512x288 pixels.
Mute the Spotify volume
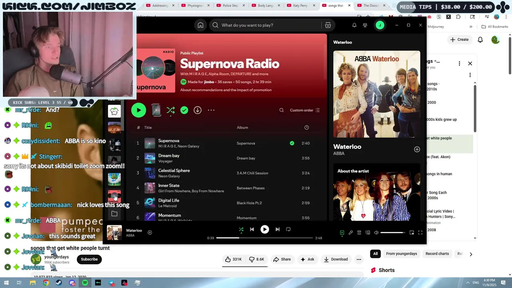[376, 233]
